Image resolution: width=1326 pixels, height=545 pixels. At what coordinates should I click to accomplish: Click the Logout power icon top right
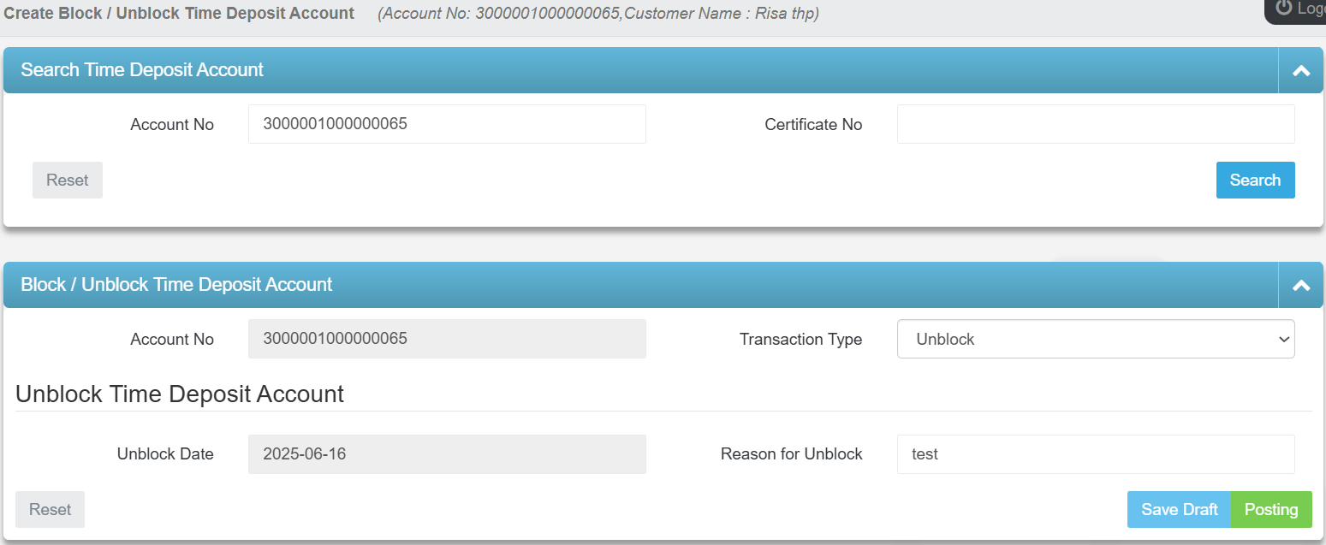(1283, 9)
